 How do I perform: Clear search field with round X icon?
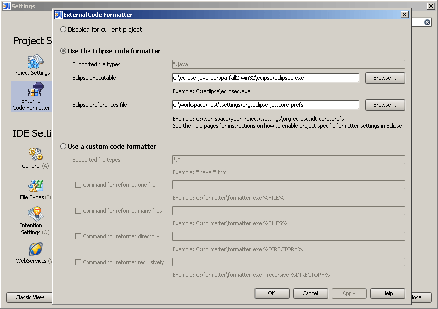click(427, 22)
